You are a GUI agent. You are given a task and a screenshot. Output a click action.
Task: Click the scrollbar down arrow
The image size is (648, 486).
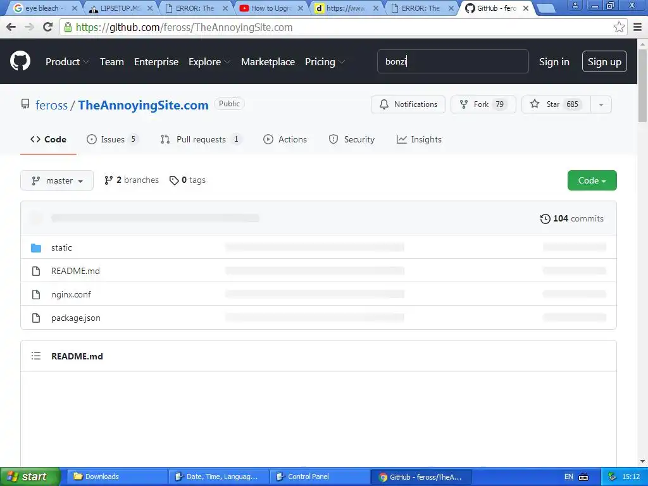(x=643, y=461)
